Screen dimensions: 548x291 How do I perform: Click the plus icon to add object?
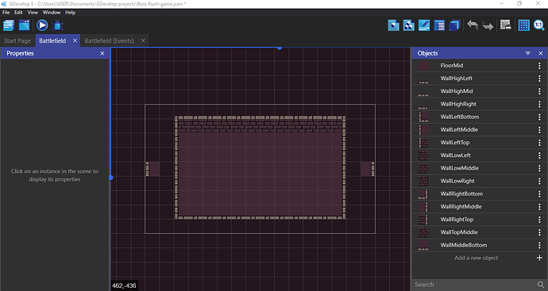(x=539, y=258)
